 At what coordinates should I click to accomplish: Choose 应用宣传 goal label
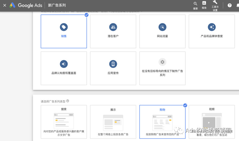[113, 73]
